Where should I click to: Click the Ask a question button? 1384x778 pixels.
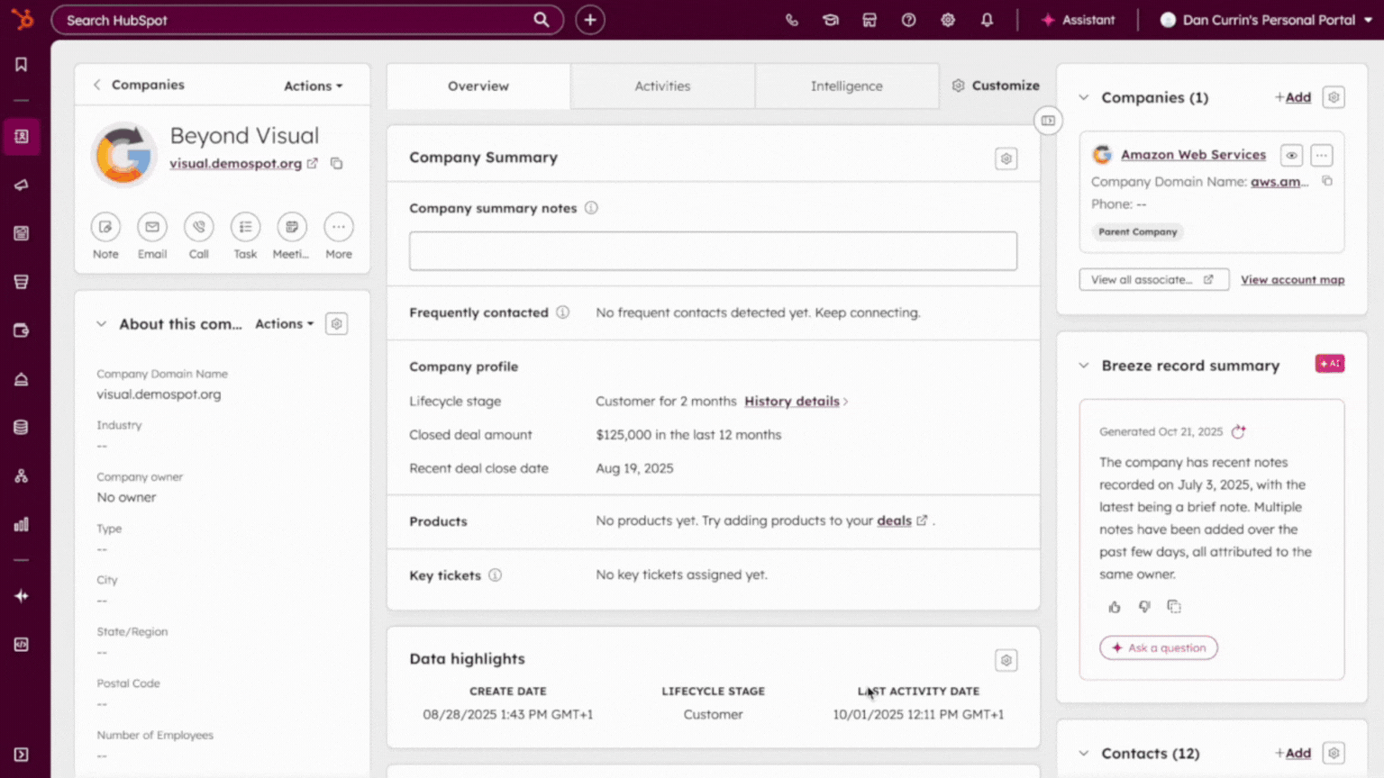click(x=1158, y=647)
